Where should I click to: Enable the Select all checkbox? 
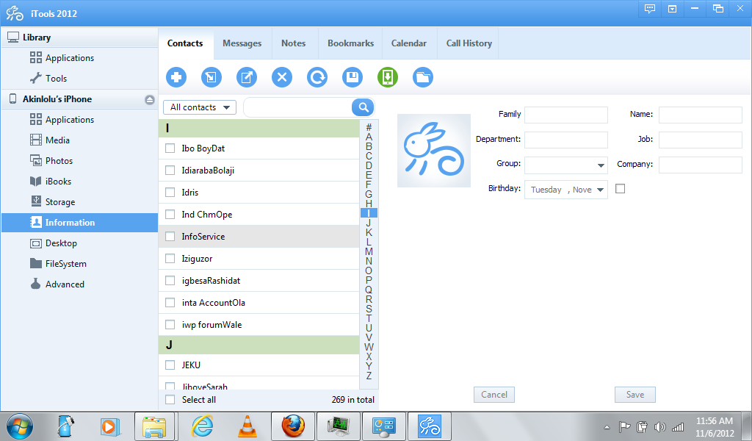pyautogui.click(x=170, y=400)
